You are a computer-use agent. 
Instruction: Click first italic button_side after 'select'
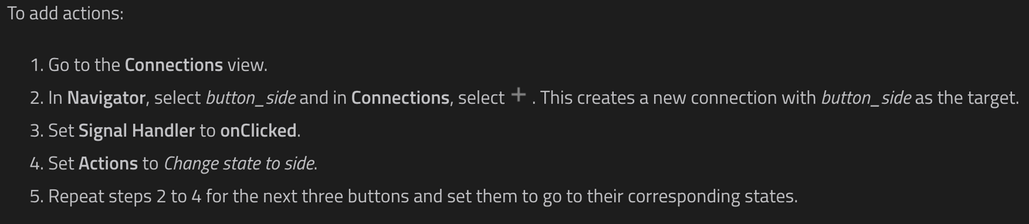coord(250,98)
